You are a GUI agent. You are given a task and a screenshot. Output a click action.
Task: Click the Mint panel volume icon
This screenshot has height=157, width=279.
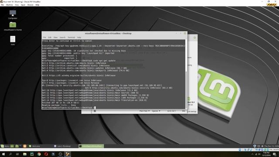click(x=262, y=146)
